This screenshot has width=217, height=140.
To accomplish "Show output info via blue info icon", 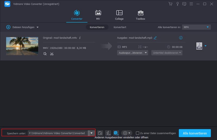I will [181, 38].
